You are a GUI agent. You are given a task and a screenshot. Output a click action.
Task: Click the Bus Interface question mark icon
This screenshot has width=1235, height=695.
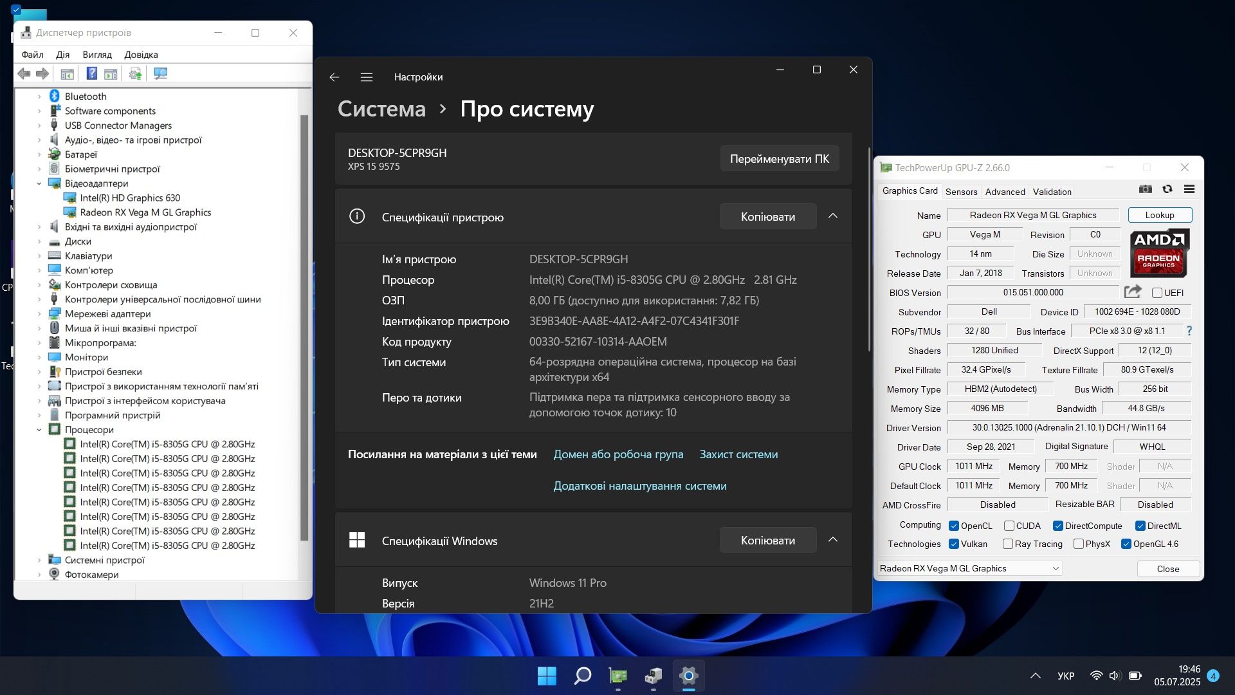(1189, 331)
